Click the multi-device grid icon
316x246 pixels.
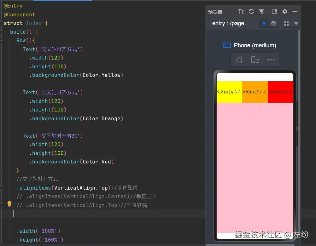tap(287, 23)
